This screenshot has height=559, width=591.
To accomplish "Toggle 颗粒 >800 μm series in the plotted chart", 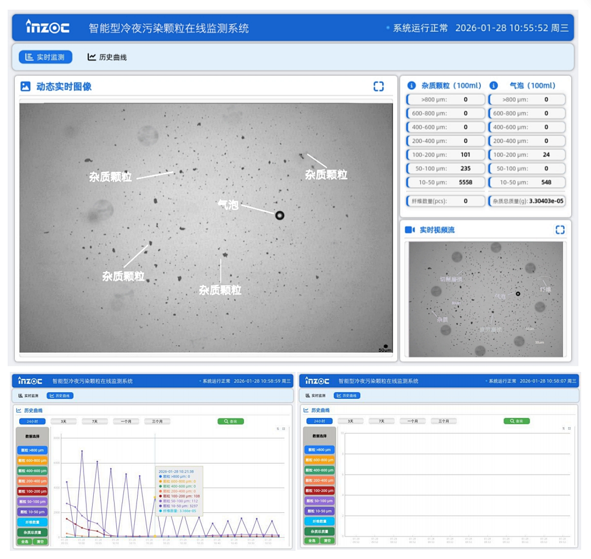I will (x=32, y=450).
